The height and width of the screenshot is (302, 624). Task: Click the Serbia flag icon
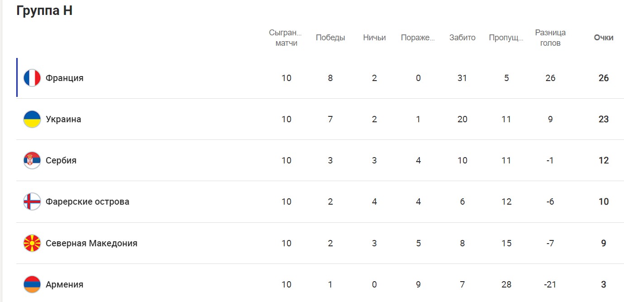pyautogui.click(x=32, y=160)
